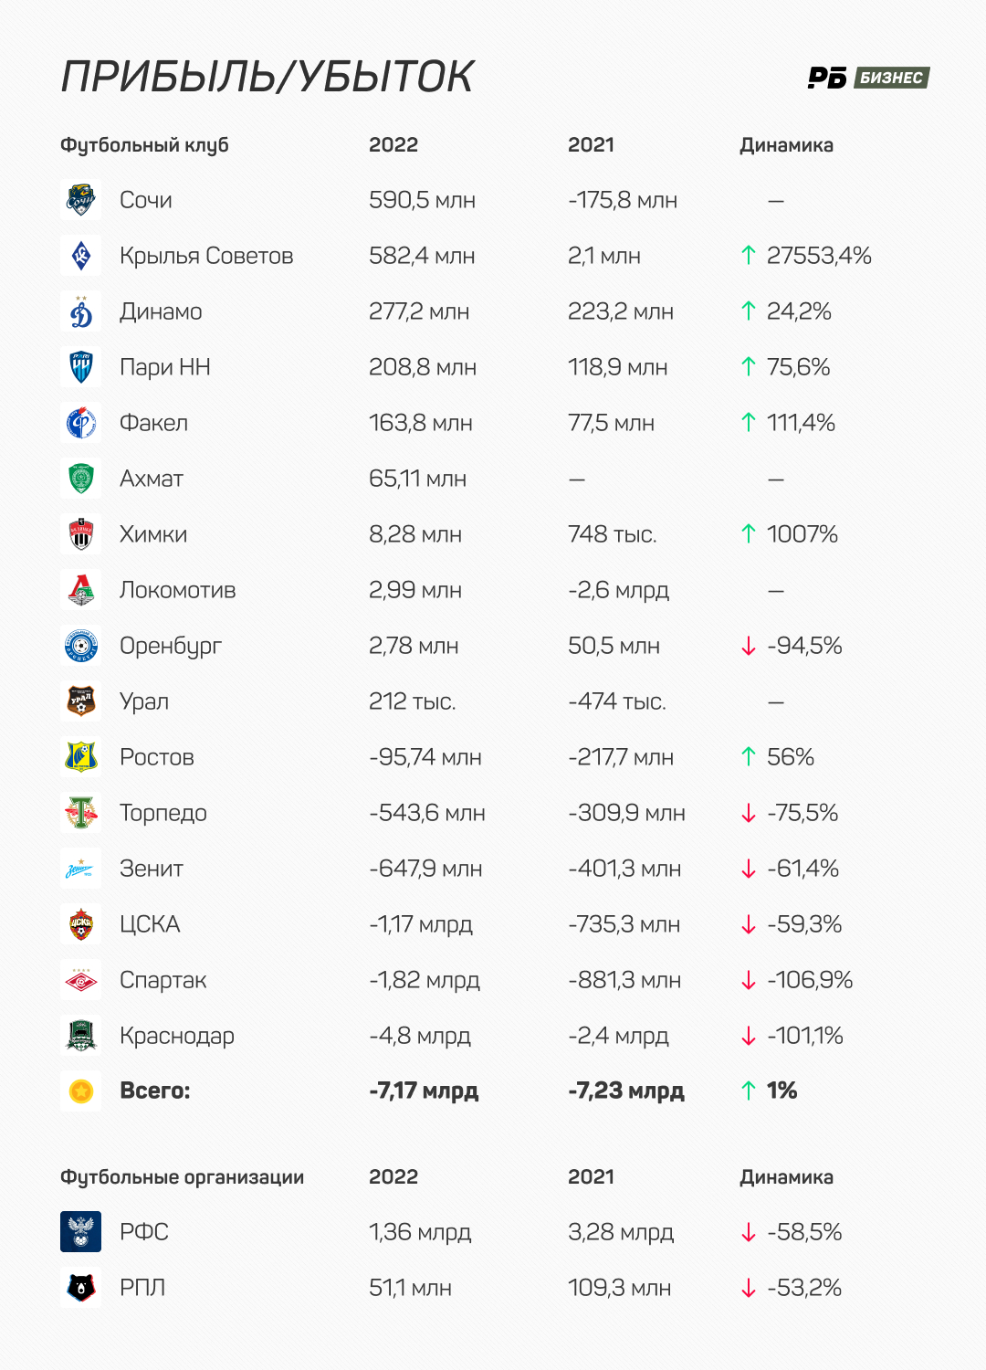Click the Lokomotiv red-green logo
The image size is (986, 1370).
click(x=81, y=590)
